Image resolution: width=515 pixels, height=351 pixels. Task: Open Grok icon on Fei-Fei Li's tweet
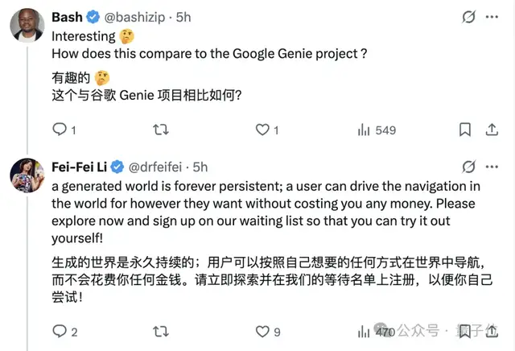(x=469, y=167)
